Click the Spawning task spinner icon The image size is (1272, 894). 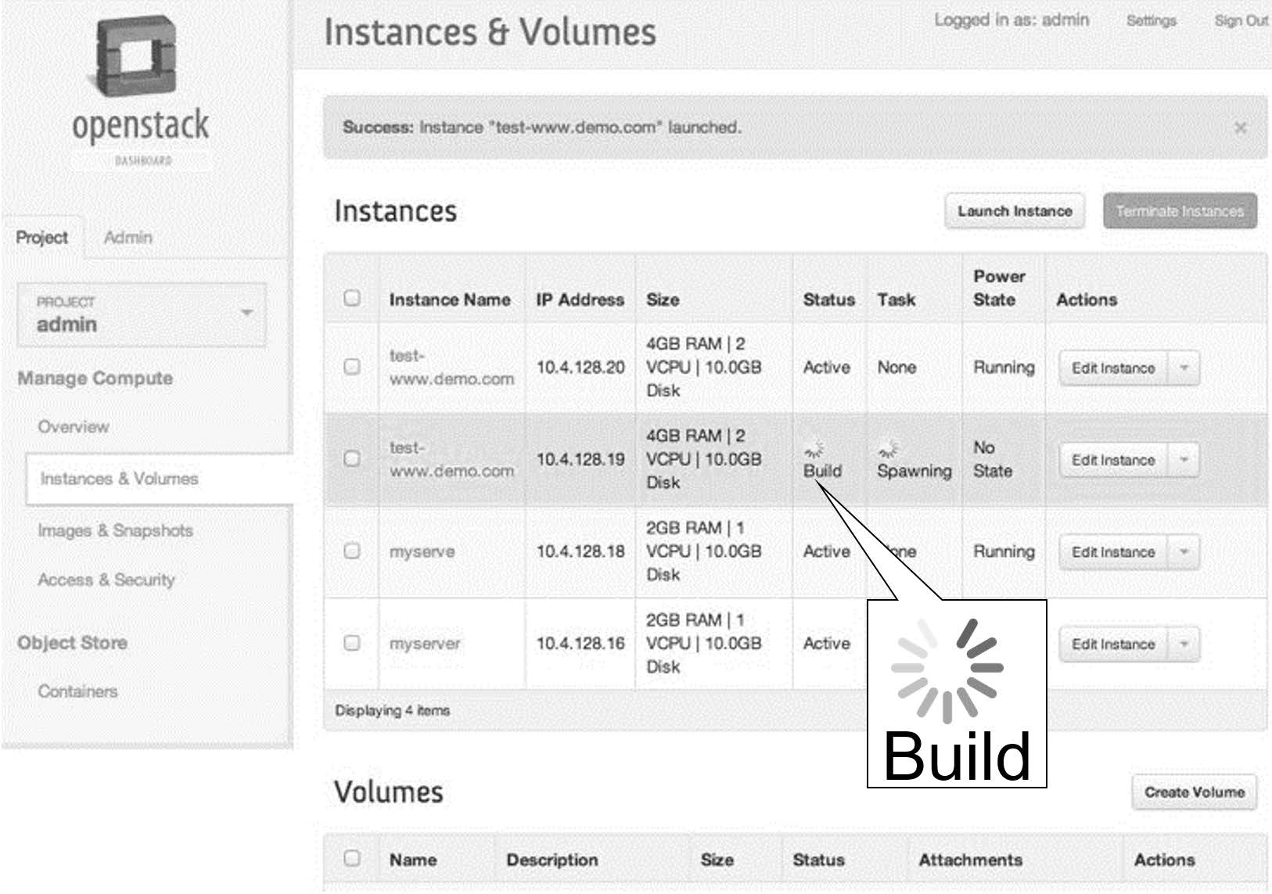click(888, 448)
